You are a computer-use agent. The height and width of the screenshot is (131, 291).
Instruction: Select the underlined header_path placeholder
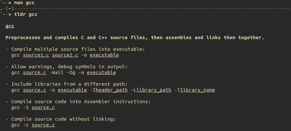[112, 90]
